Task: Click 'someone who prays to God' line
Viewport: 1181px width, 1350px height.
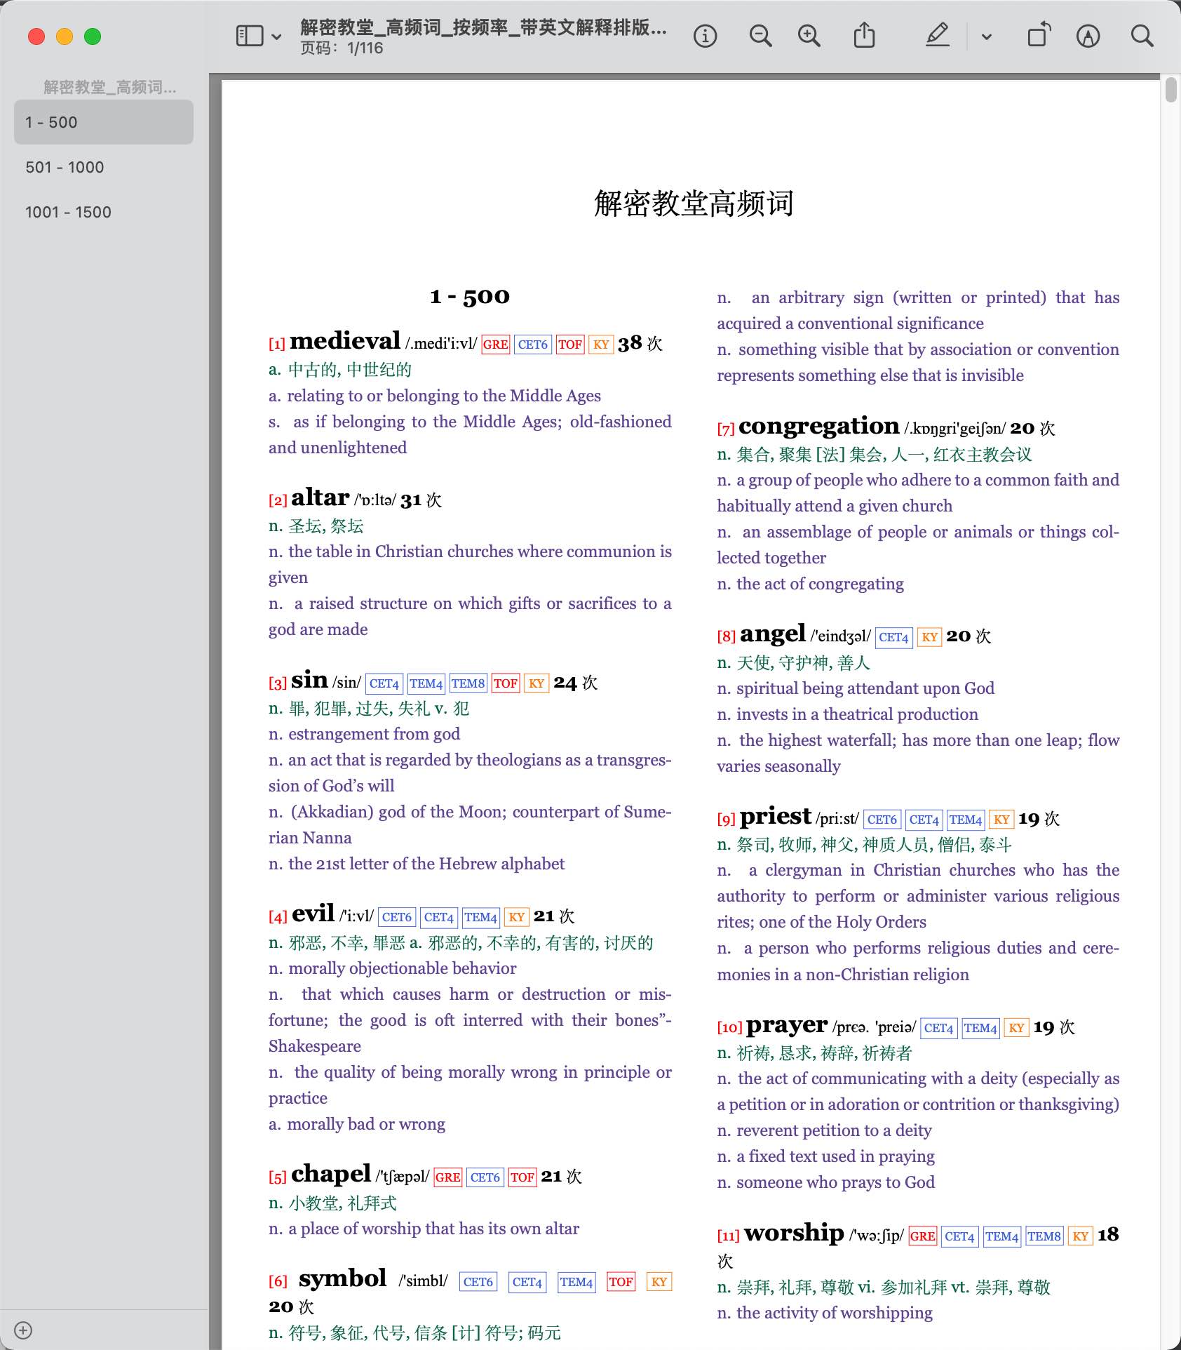Action: tap(835, 1182)
